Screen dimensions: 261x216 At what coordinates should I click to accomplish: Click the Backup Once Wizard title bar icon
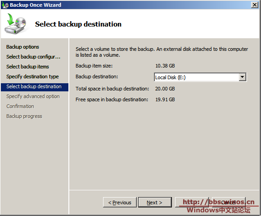5,5
